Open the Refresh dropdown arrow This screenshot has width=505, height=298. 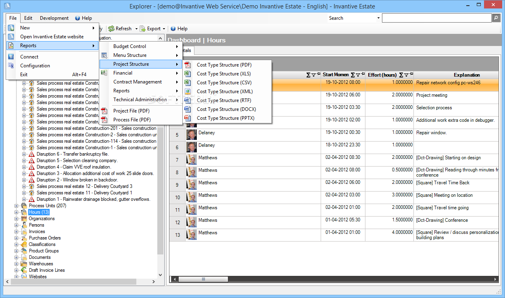(x=136, y=29)
